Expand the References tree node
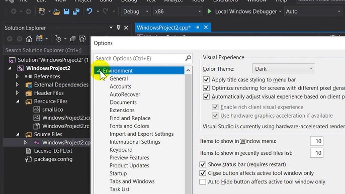Image resolution: width=345 pixels, height=194 pixels. point(17,76)
